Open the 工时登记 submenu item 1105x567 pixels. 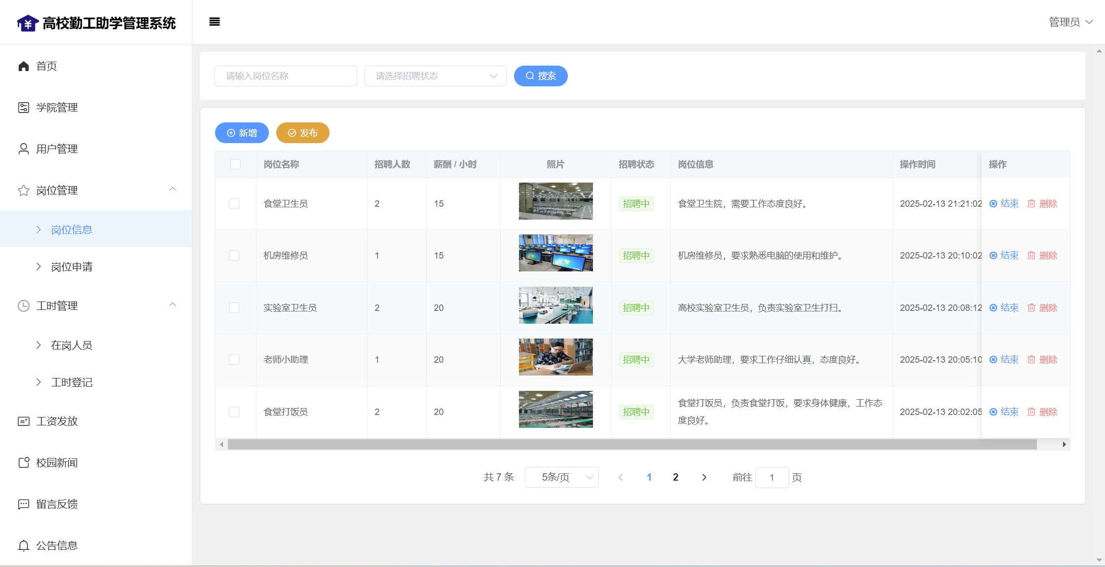(x=72, y=382)
